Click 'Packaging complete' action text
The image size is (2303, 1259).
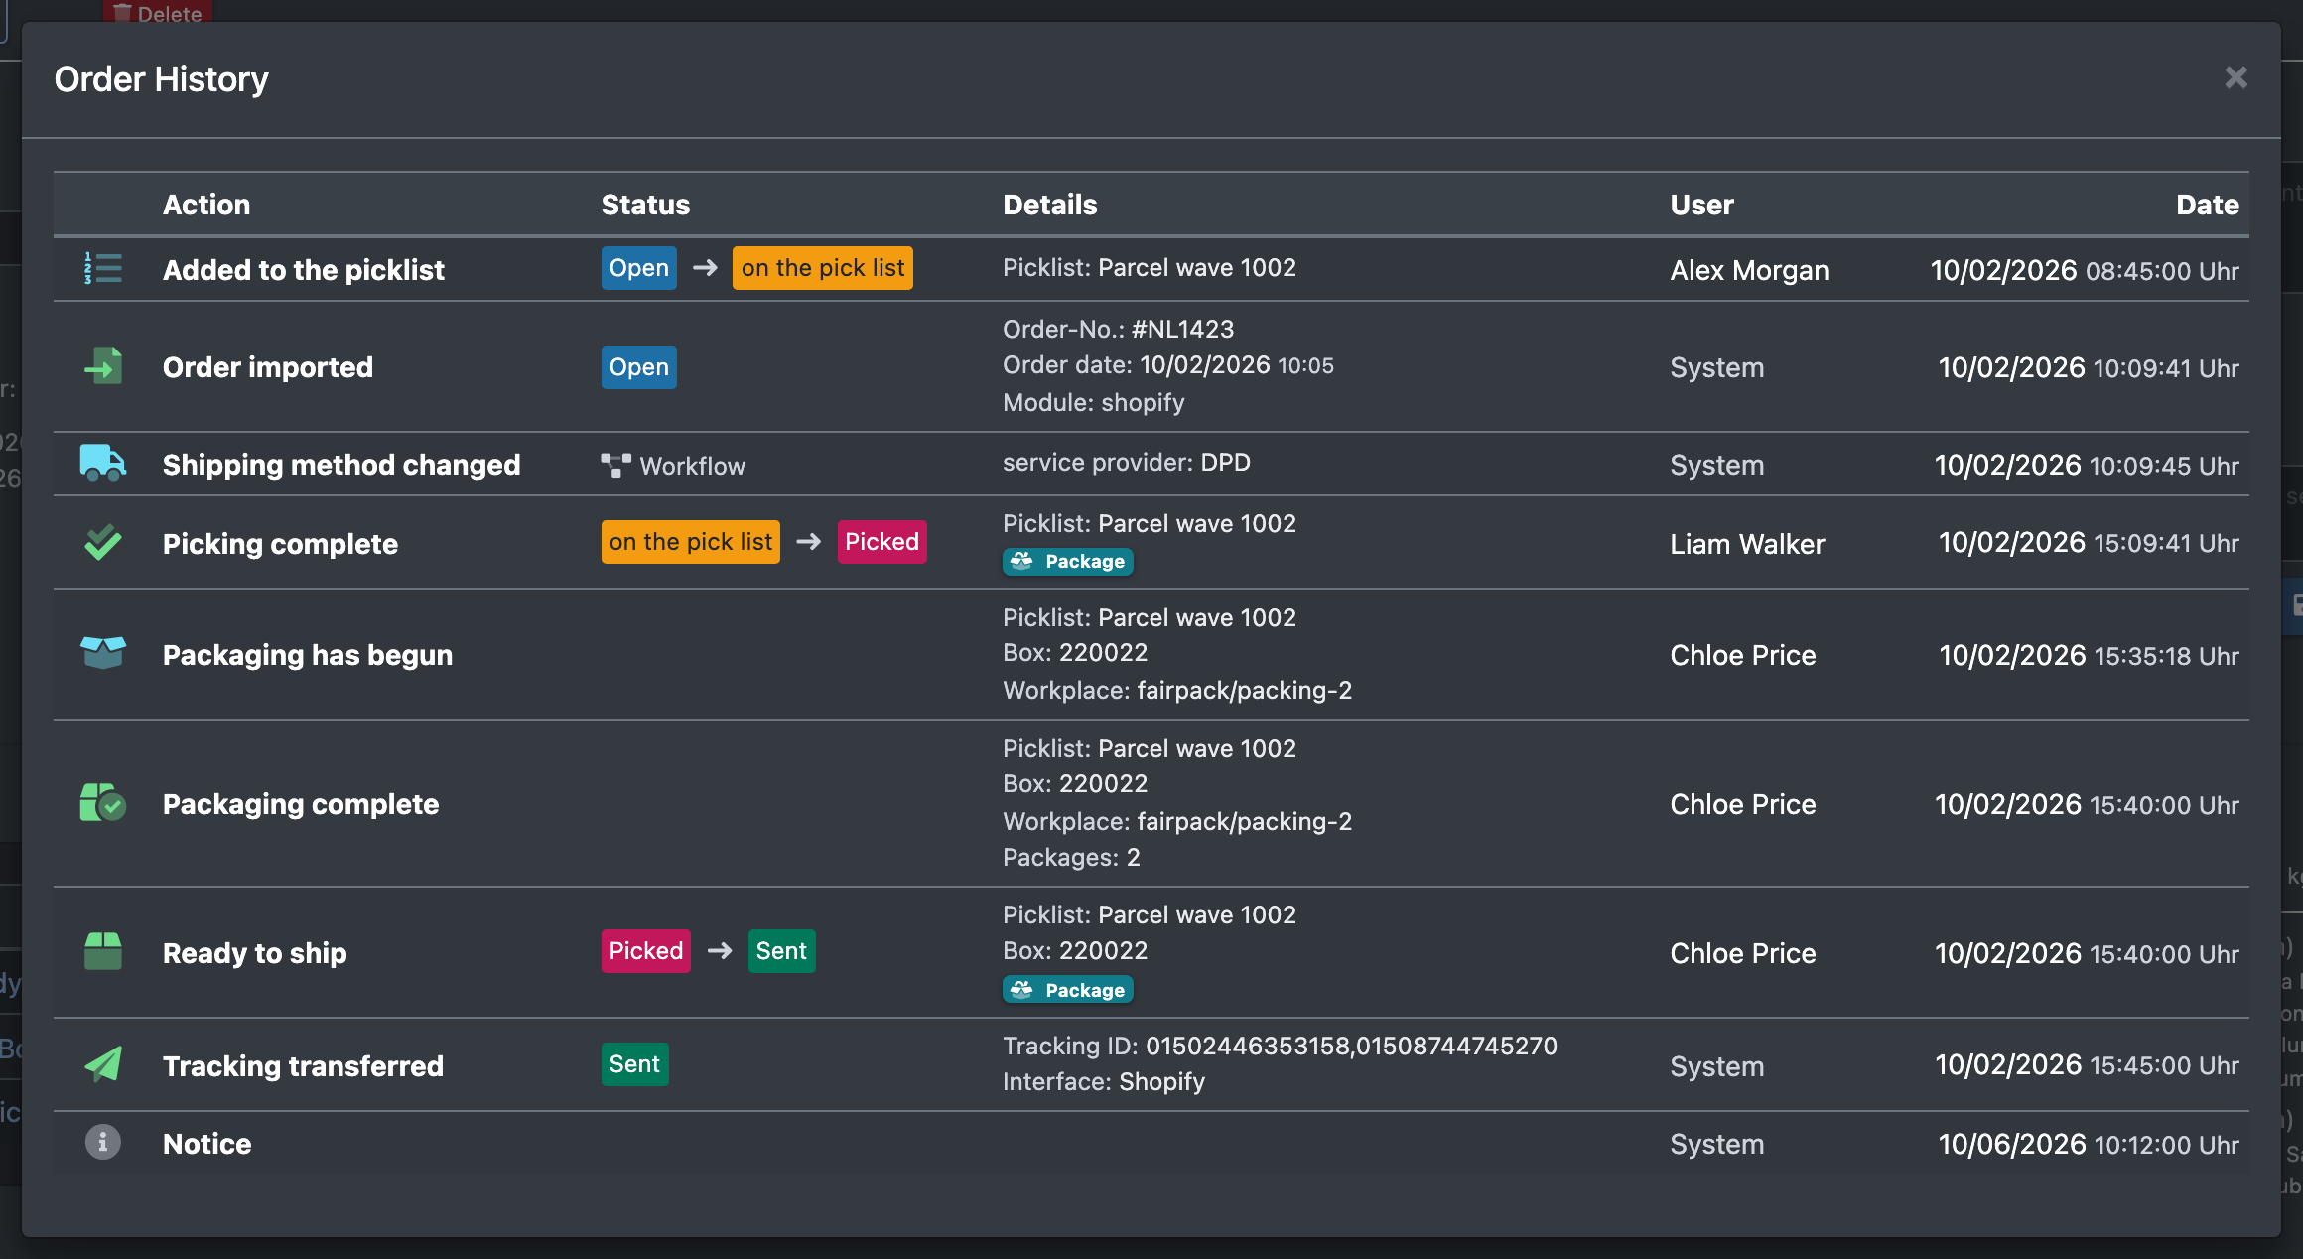tap(301, 804)
